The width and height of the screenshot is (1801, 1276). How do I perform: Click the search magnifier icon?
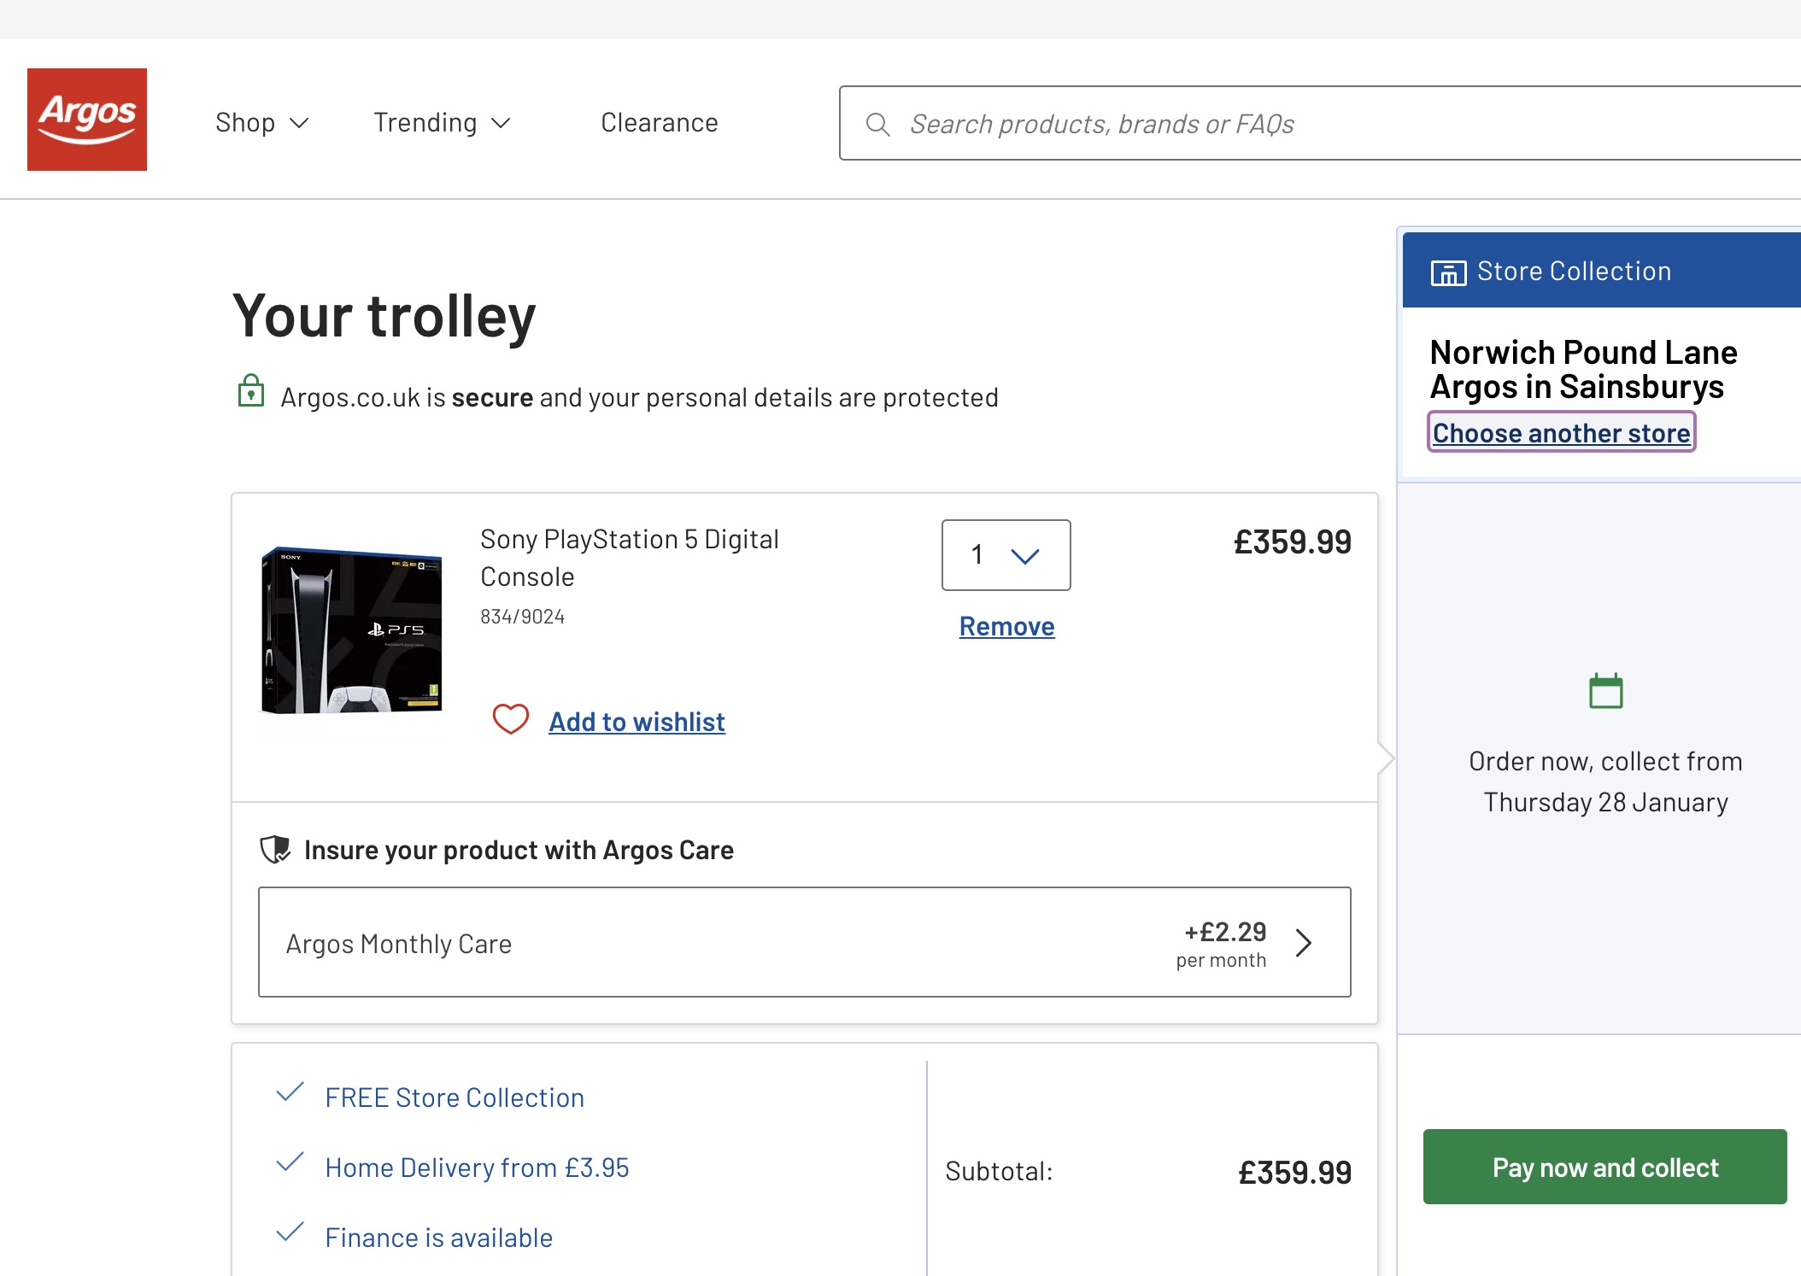coord(877,125)
